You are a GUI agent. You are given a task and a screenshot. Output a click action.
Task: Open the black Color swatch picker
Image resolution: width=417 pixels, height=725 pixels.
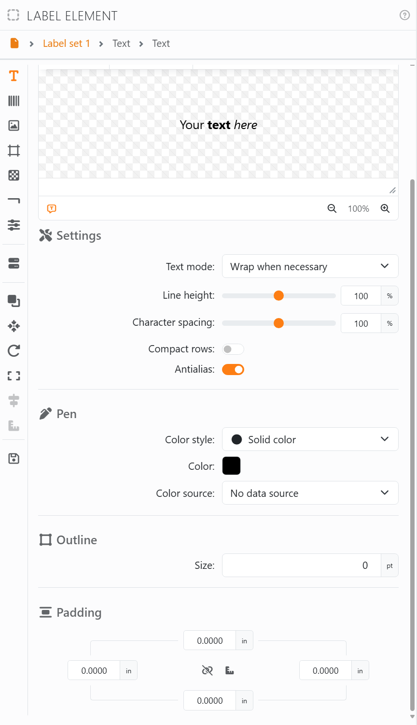click(x=231, y=466)
